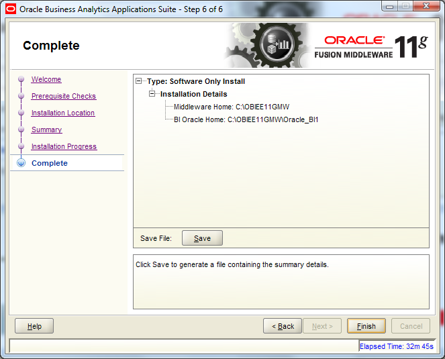
Task: Click the active Complete step circle icon
Action: tap(21, 163)
